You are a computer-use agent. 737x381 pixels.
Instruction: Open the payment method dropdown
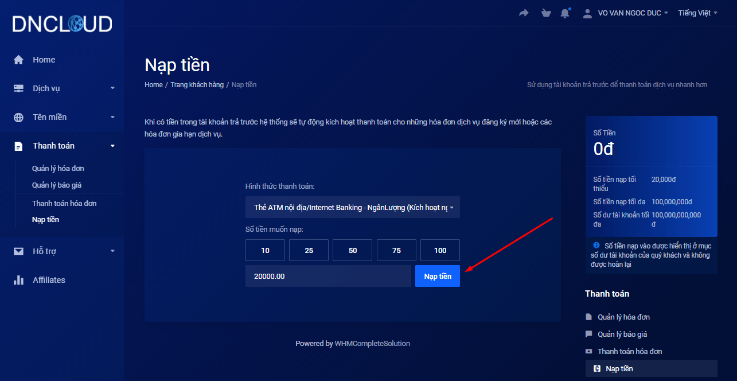[352, 207]
